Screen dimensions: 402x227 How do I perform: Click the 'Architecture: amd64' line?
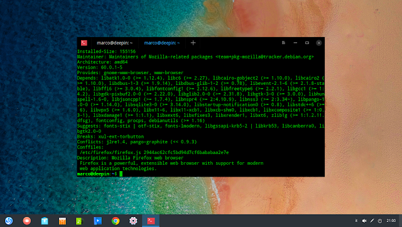102,62
